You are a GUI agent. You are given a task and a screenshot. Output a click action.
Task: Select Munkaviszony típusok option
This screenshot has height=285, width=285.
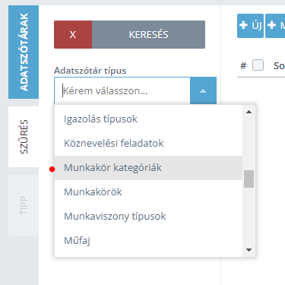[x=148, y=217]
